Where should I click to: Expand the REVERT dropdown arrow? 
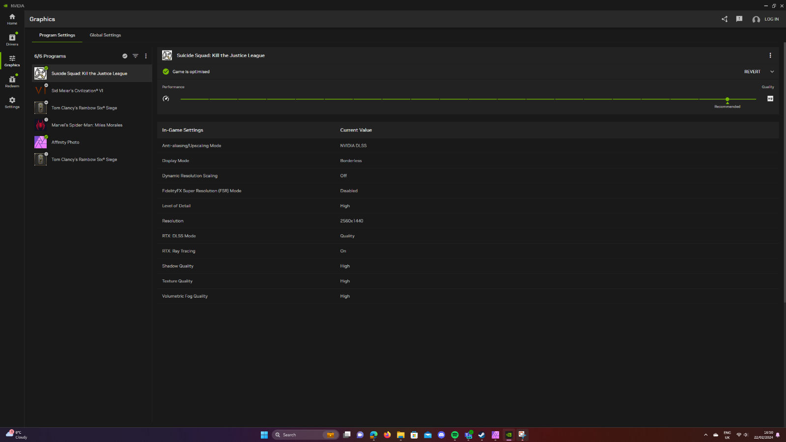(772, 71)
